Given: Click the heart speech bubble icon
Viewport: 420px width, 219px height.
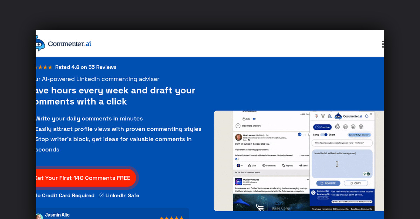Looking at the screenshot, I should click(x=316, y=116).
